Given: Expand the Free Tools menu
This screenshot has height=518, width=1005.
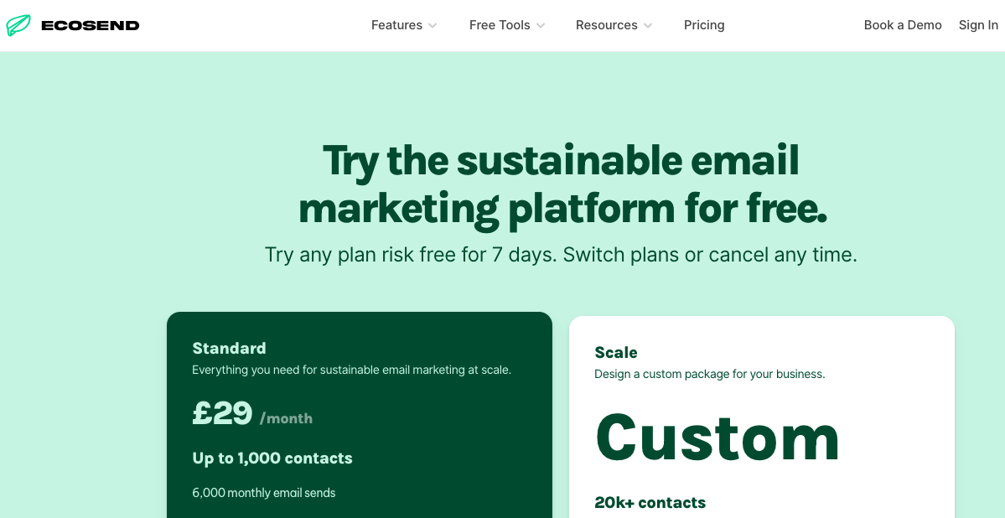Looking at the screenshot, I should [x=500, y=25].
